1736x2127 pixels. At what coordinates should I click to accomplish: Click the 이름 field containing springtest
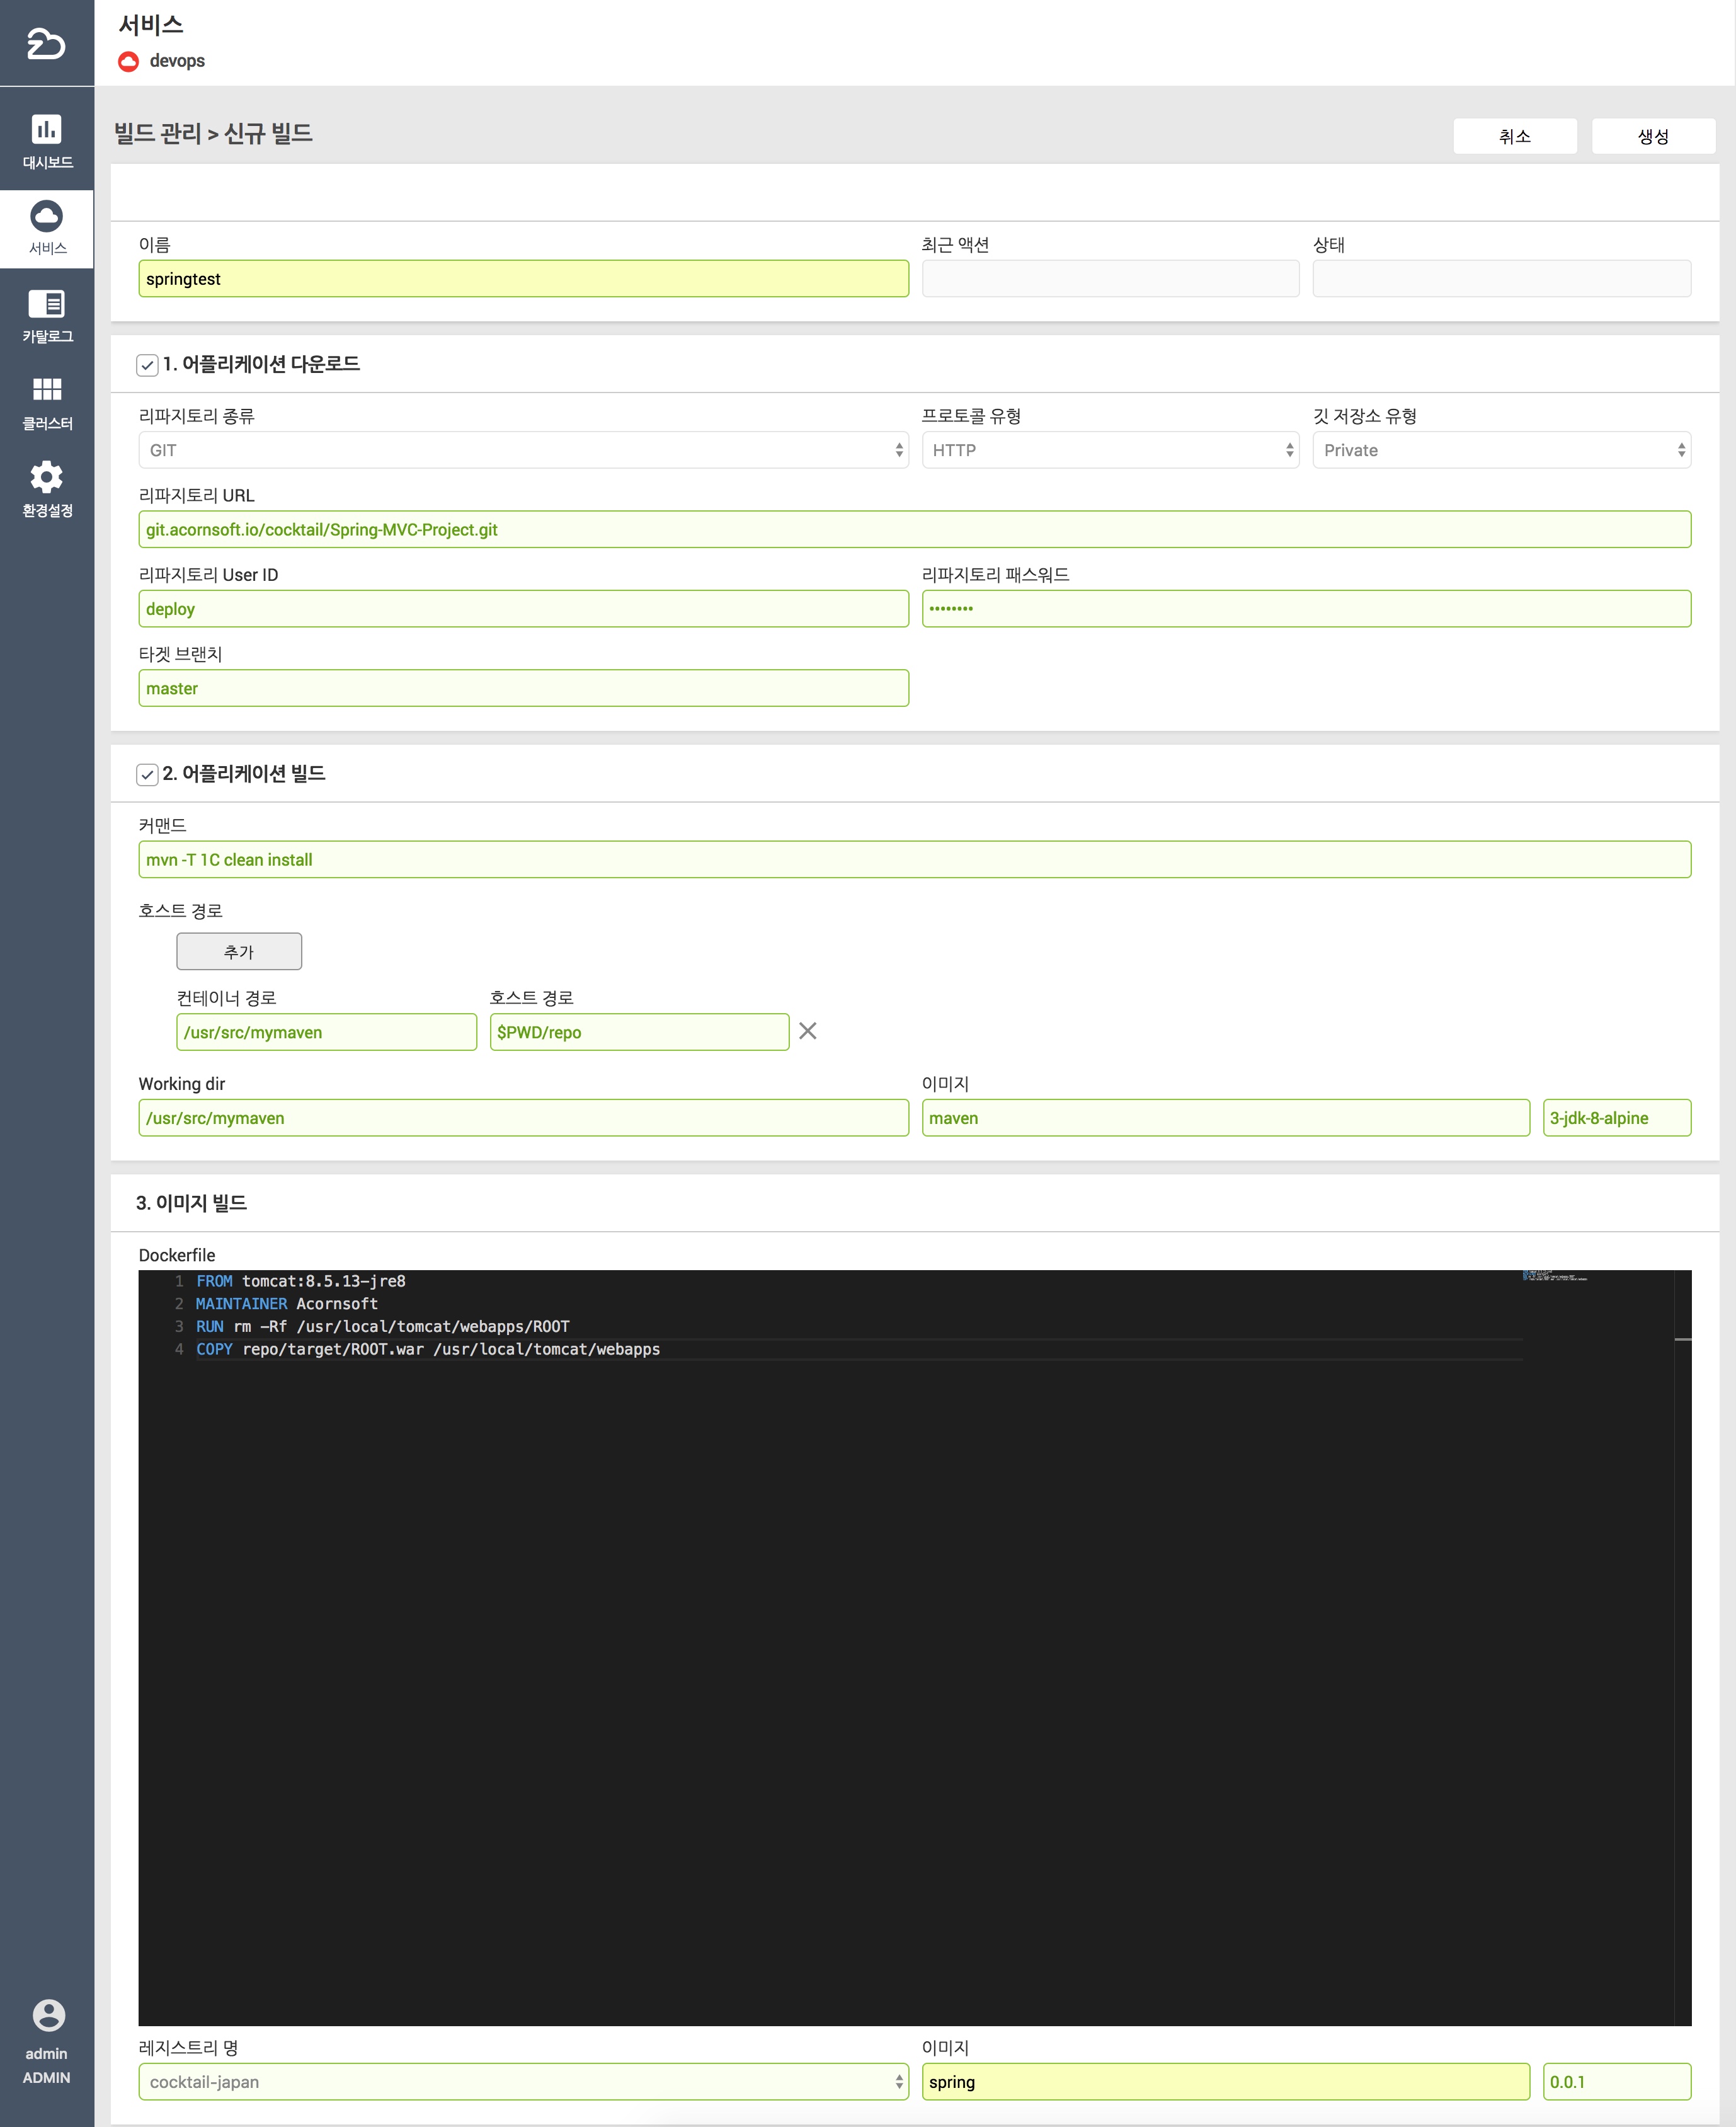point(523,279)
